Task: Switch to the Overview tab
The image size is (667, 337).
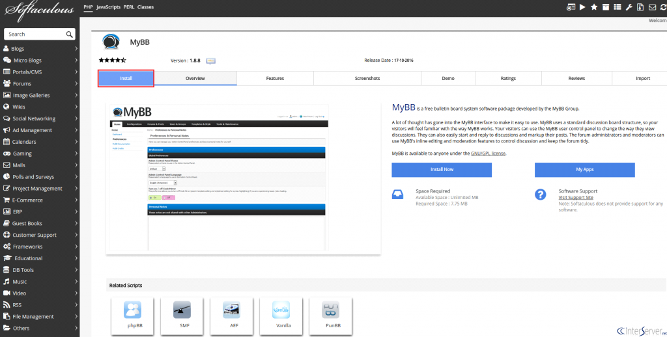Action: (195, 79)
